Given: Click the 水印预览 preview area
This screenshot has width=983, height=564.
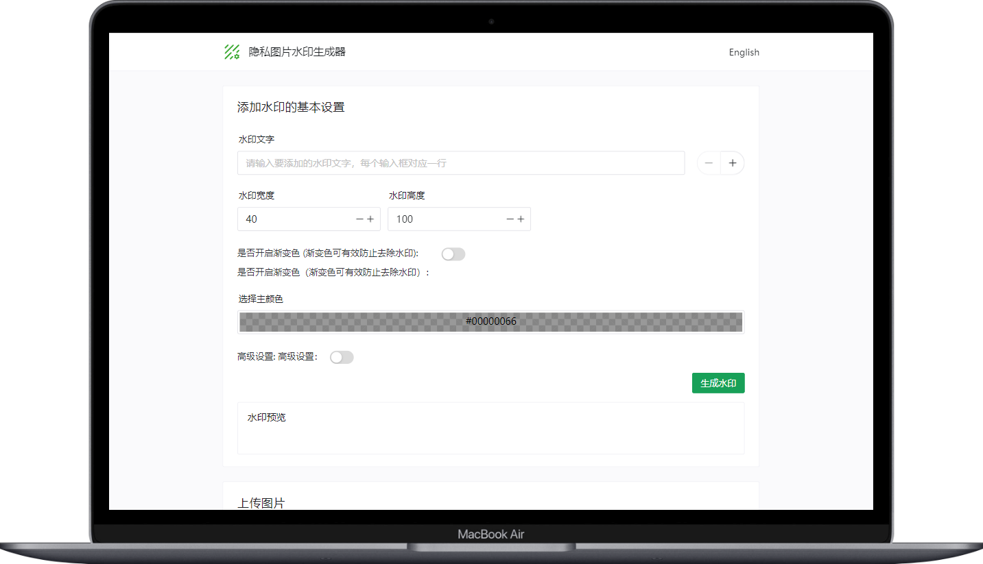Looking at the screenshot, I should point(491,428).
